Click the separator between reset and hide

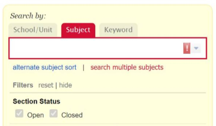pos(56,85)
